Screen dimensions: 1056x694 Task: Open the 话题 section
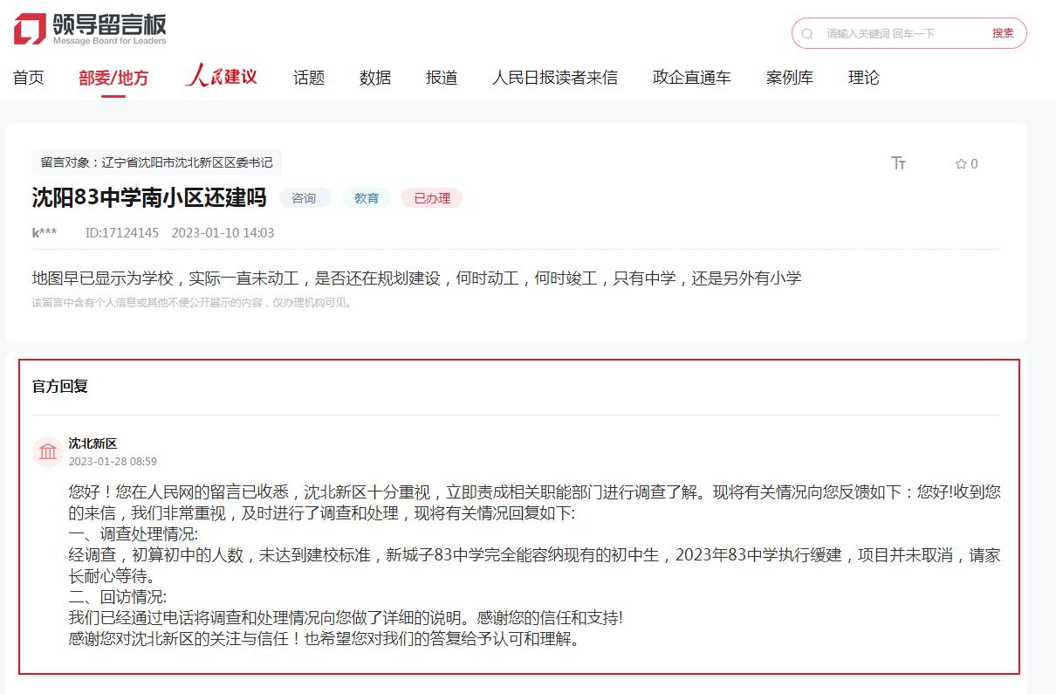[x=308, y=78]
